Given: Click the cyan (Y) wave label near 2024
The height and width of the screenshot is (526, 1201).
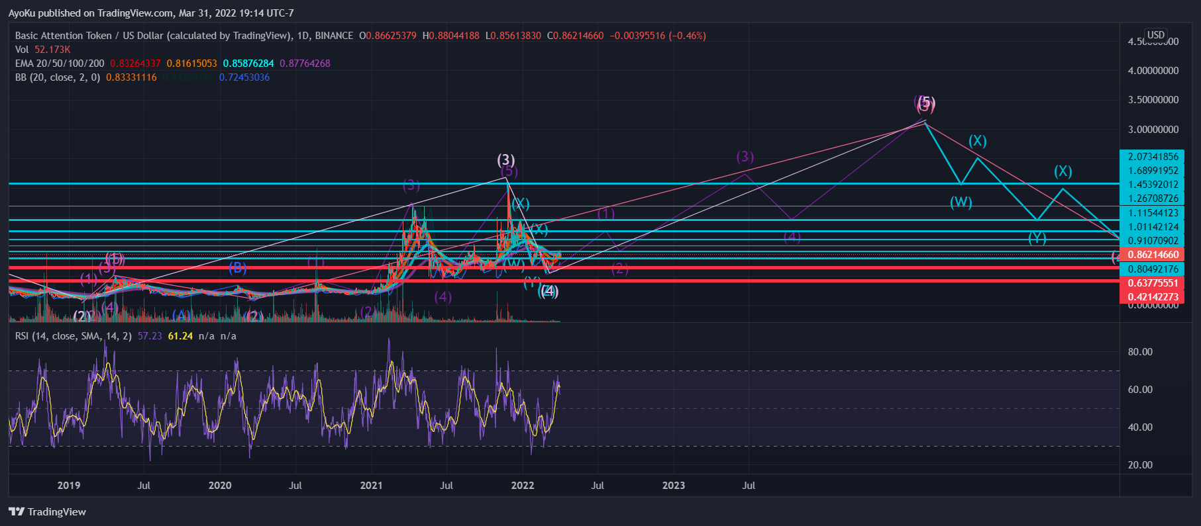Looking at the screenshot, I should click(x=1037, y=238).
